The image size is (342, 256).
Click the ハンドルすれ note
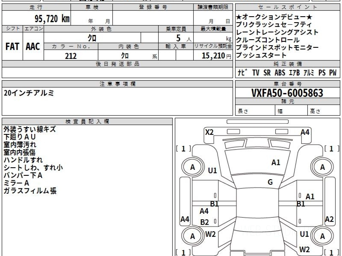(x=23, y=160)
